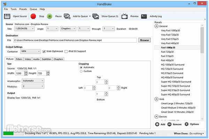Open the Modulus dropdown

point(33,86)
